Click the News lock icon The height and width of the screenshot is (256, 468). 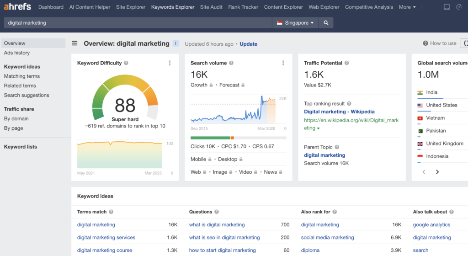pos(281,172)
